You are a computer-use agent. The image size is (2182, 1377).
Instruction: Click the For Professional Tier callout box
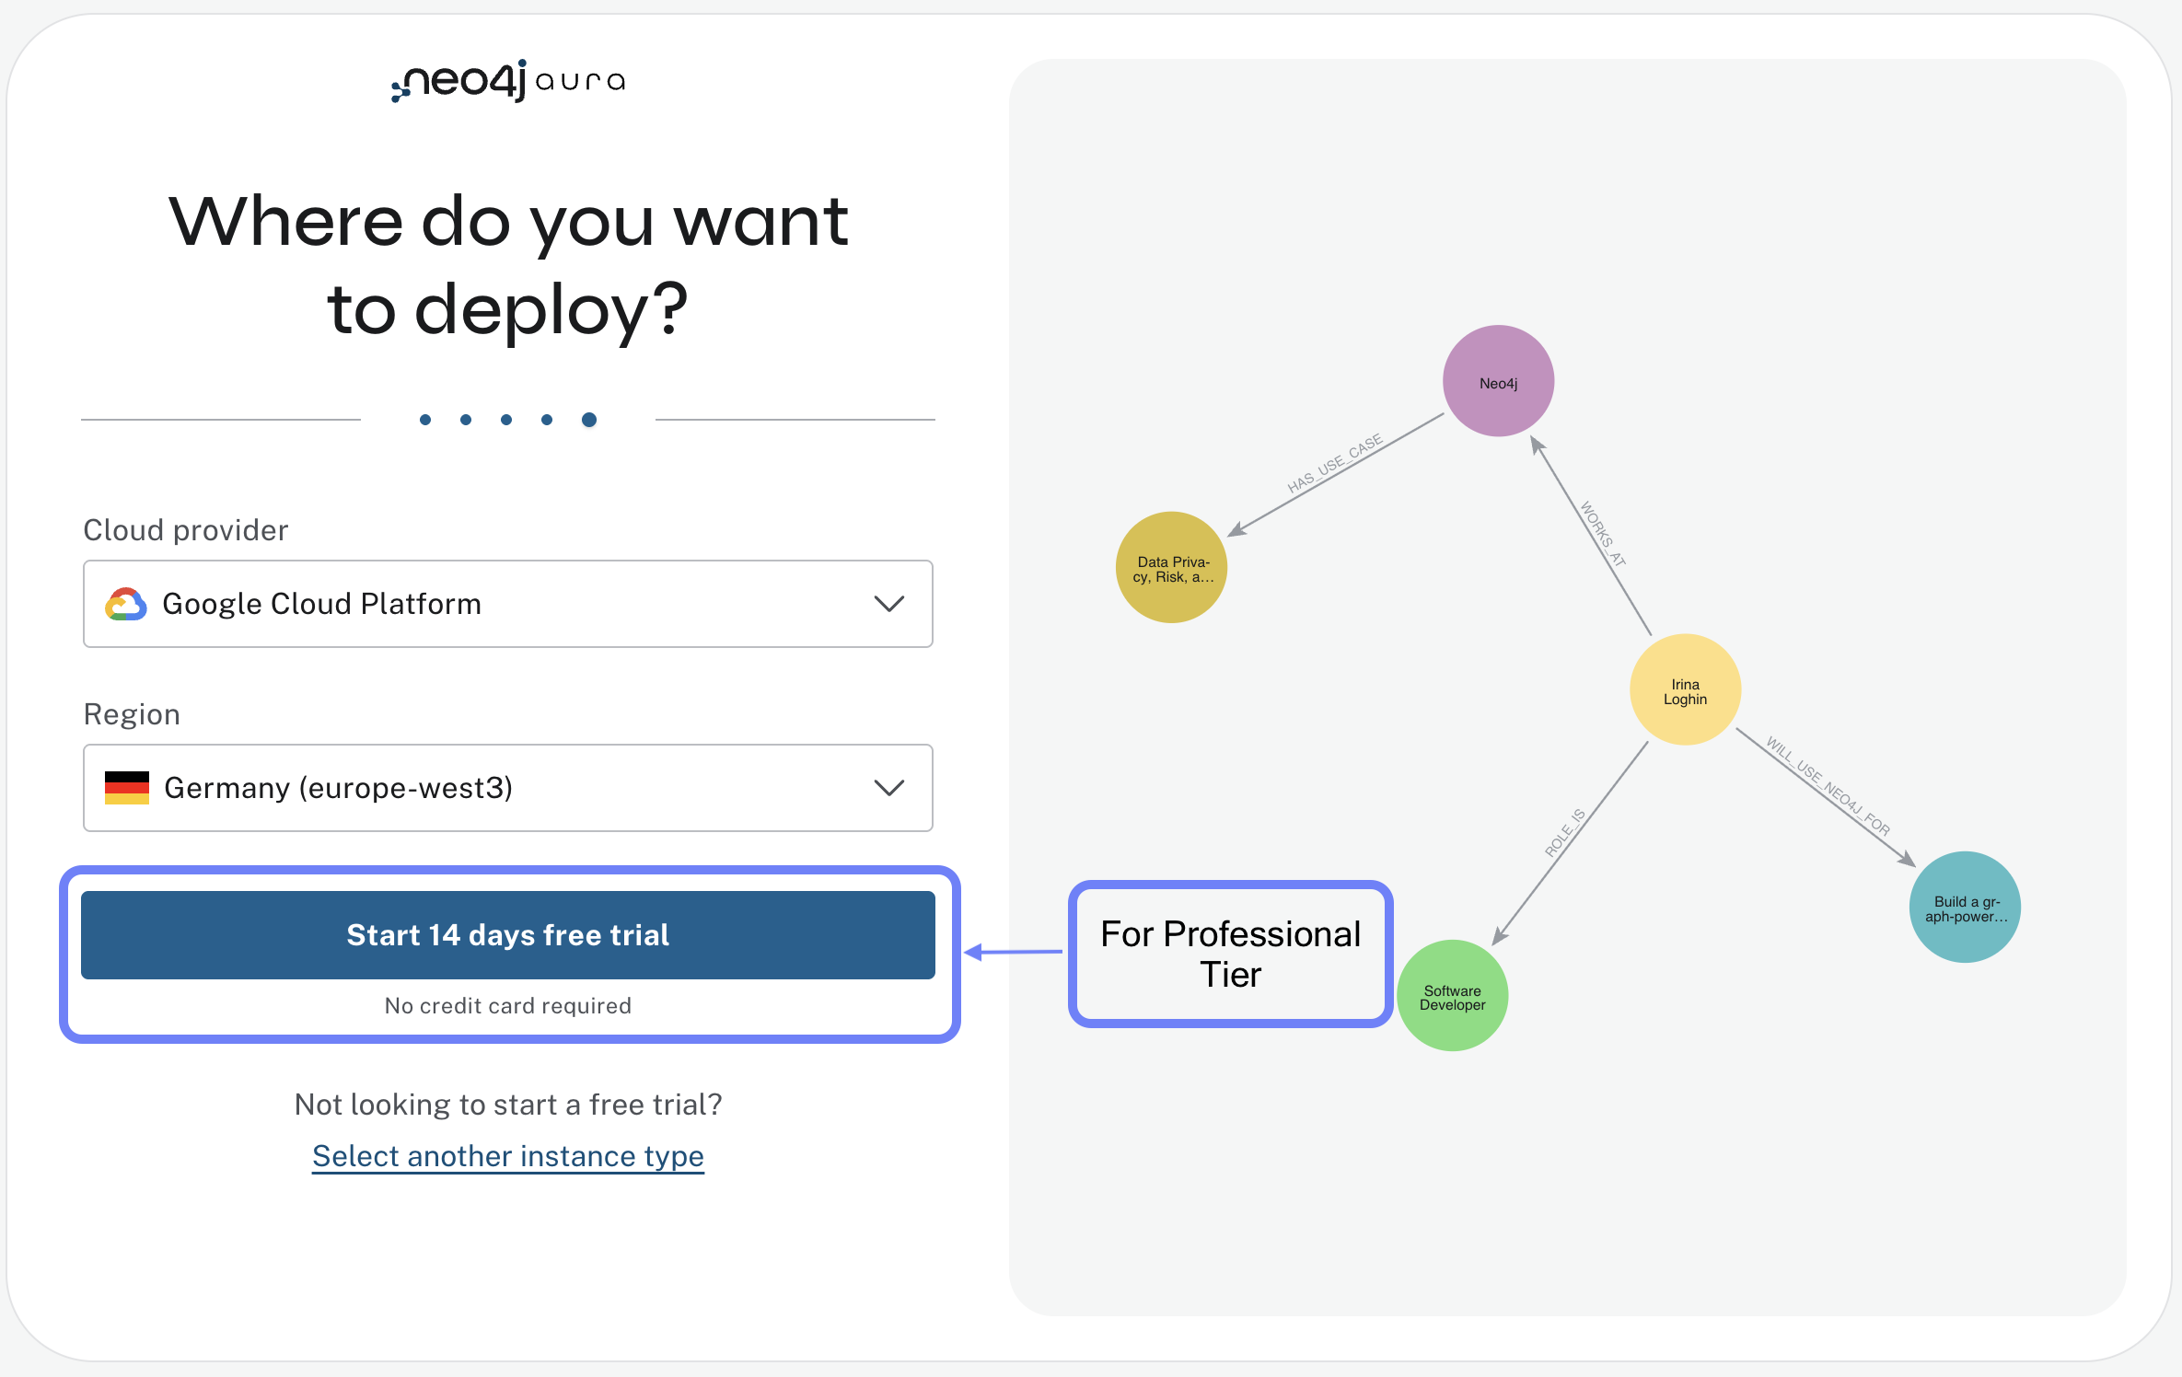tap(1230, 955)
